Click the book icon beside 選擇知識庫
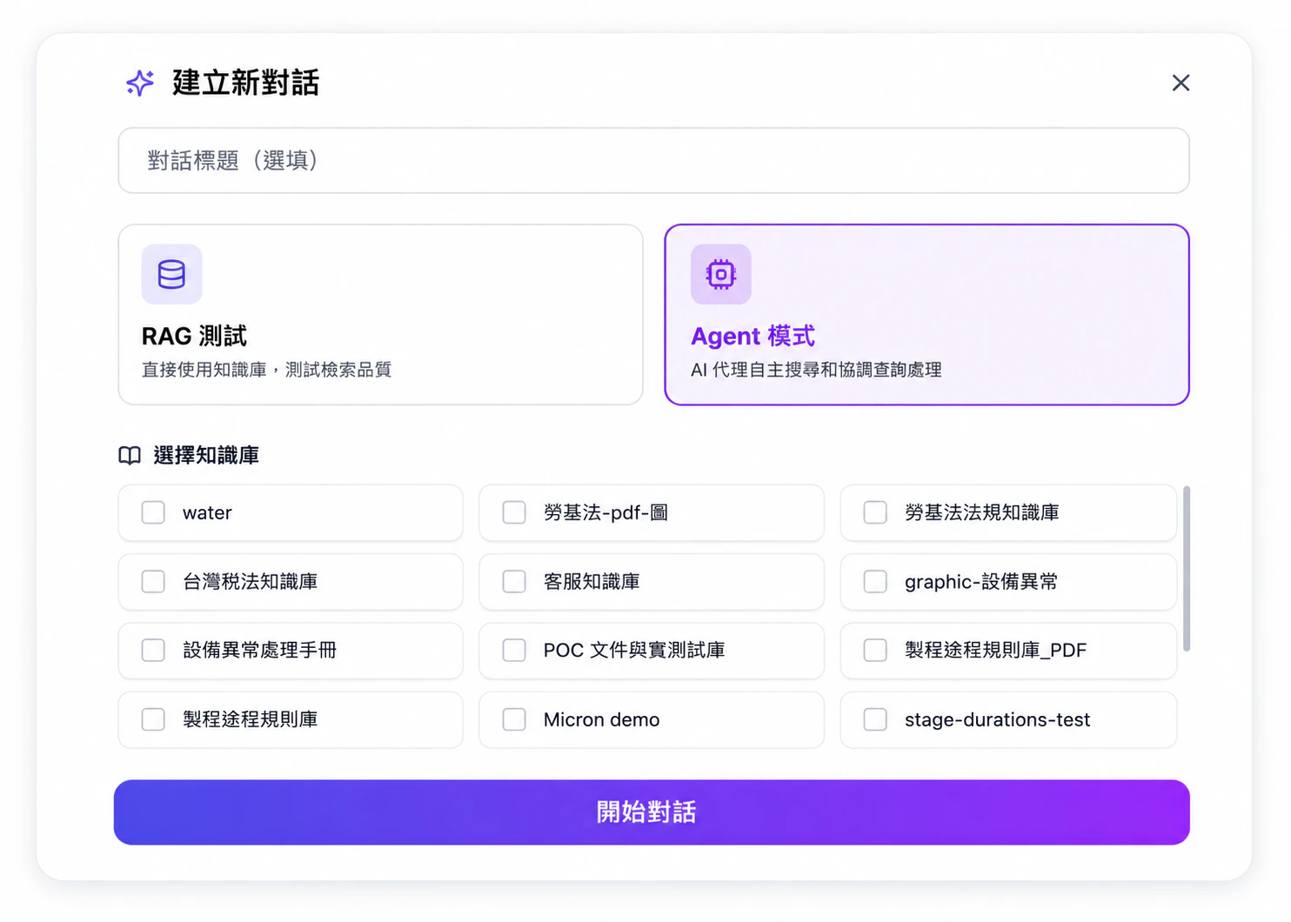 [130, 456]
